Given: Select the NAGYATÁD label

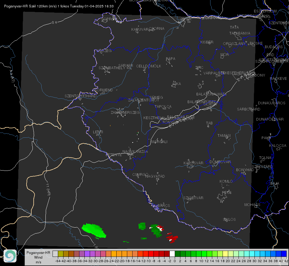Looking at the screenshot, I should (155, 176).
